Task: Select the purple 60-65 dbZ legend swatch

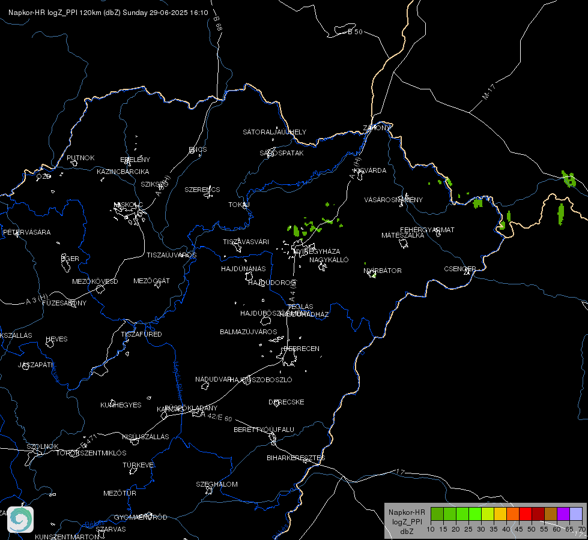Action: [x=563, y=514]
